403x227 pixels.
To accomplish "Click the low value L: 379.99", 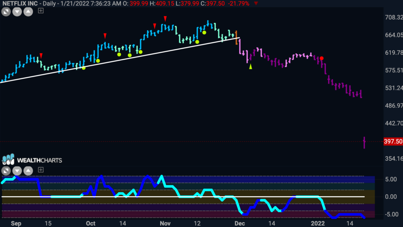I will click(187, 4).
